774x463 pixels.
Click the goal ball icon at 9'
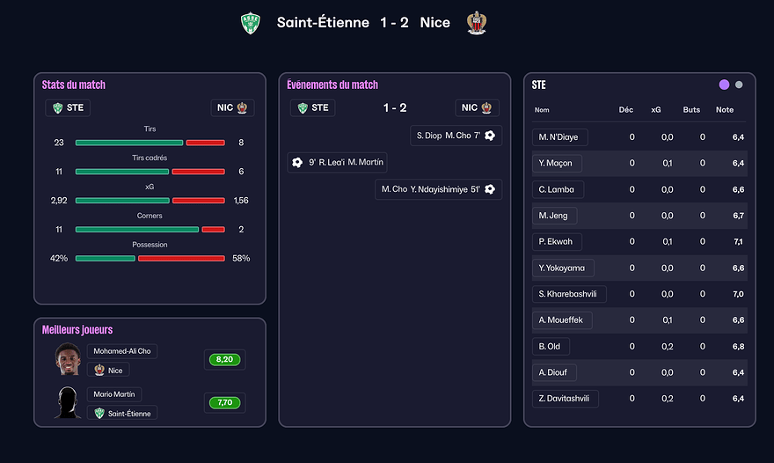[297, 162]
